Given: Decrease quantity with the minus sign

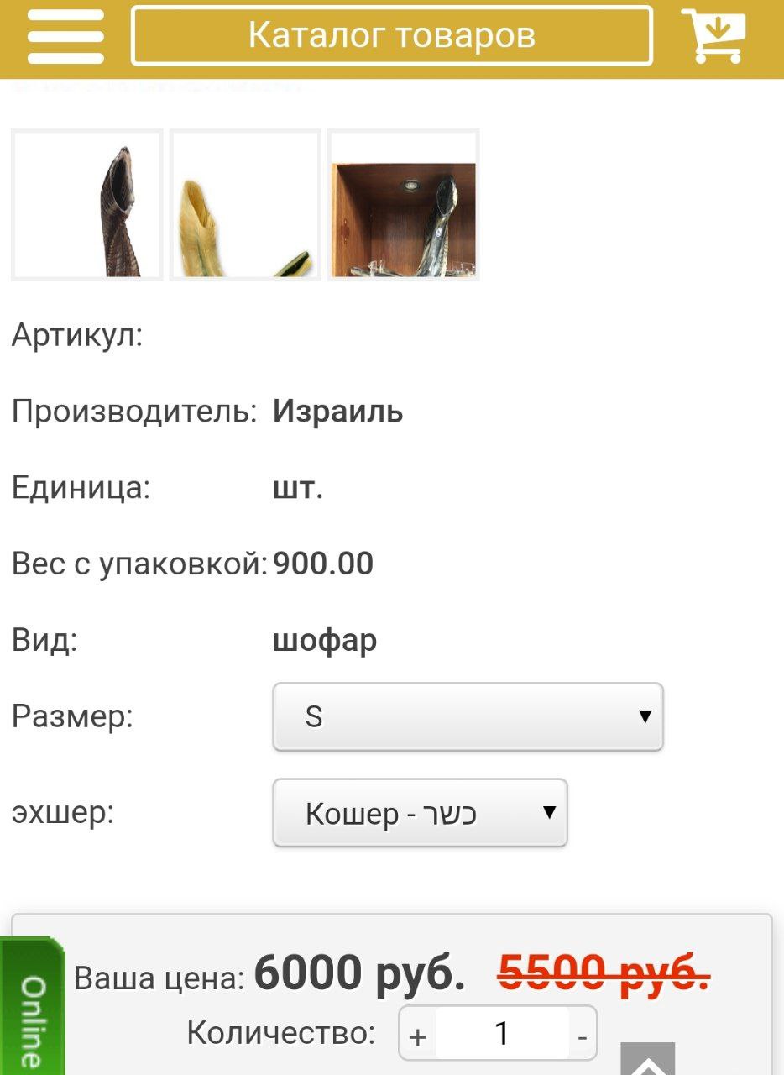Looking at the screenshot, I should pos(583,1036).
